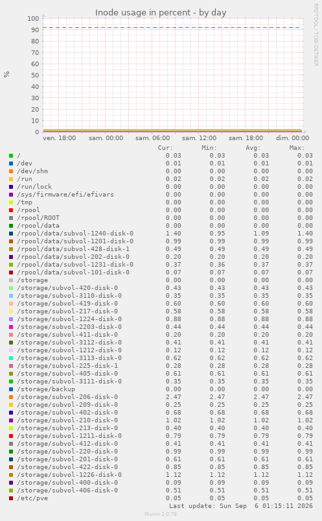
Task: Click the '/storage/subvol-1211-disk-0' label
Action: tap(69, 436)
